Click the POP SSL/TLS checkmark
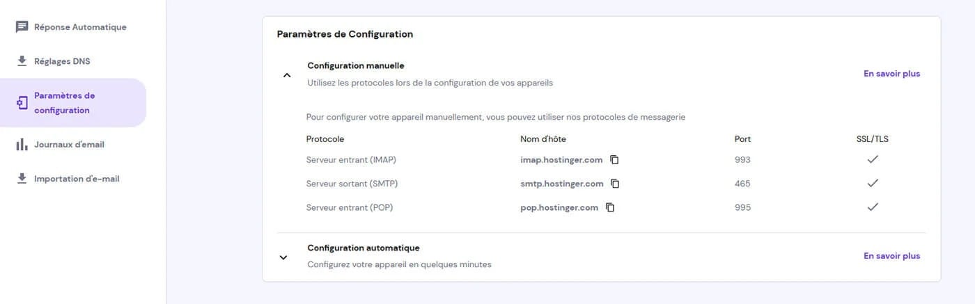This screenshot has height=304, width=975. [872, 207]
